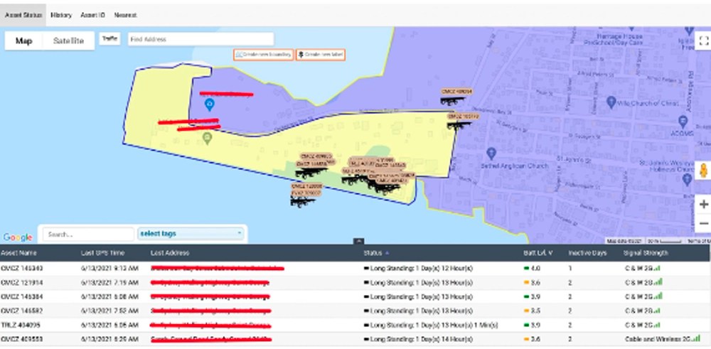Open the select tags dropdown

point(191,234)
